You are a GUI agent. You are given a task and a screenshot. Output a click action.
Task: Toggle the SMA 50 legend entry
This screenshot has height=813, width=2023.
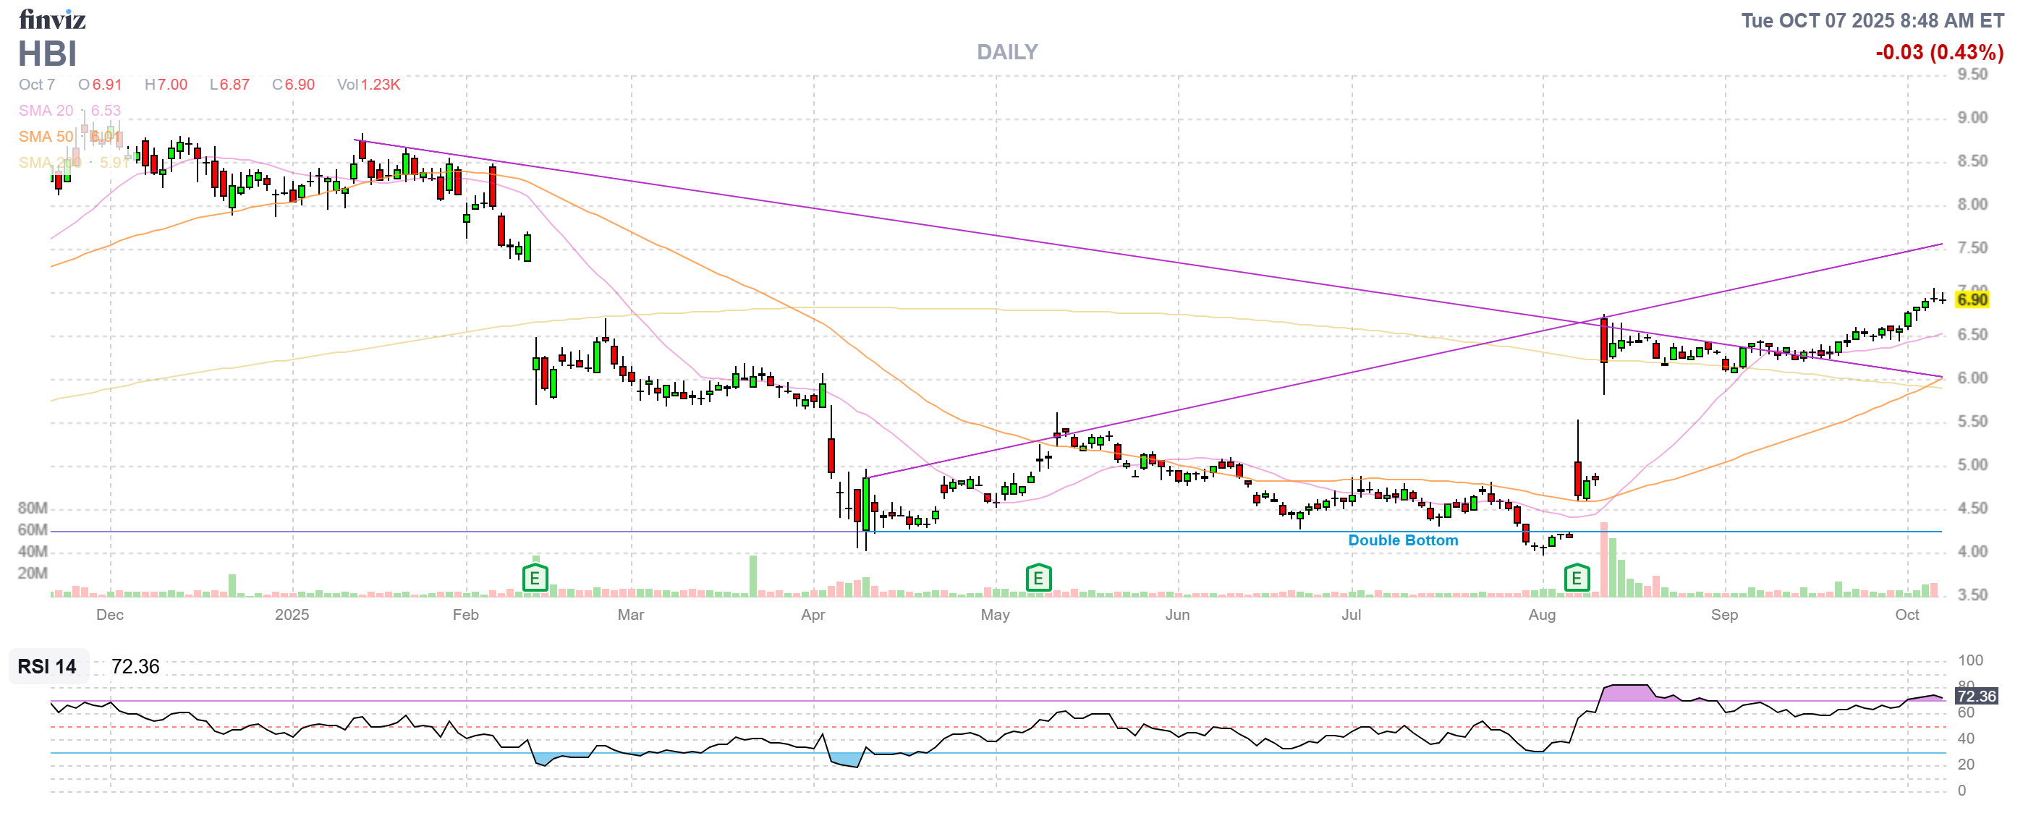point(46,137)
